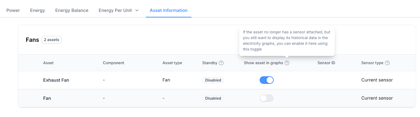The image size is (420, 117).
Task: Click the 2 assets badge
Action: point(51,40)
